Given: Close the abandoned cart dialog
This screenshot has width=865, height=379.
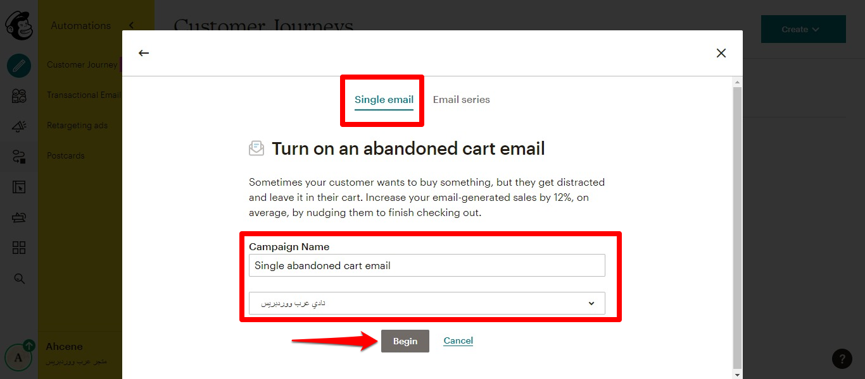Looking at the screenshot, I should coord(721,53).
